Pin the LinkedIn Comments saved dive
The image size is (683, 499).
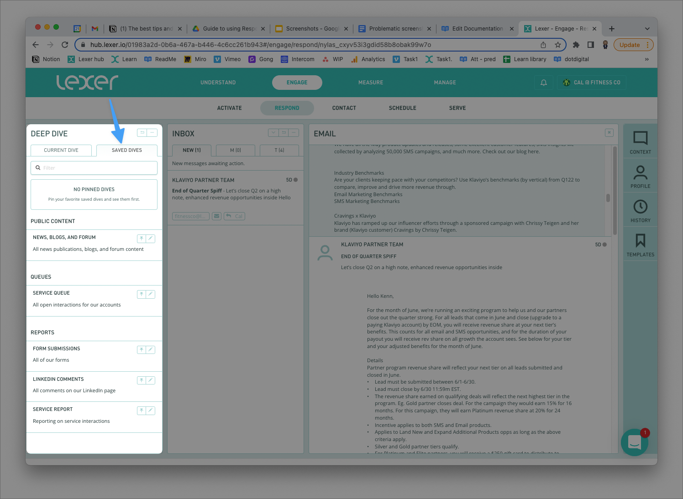tap(142, 380)
